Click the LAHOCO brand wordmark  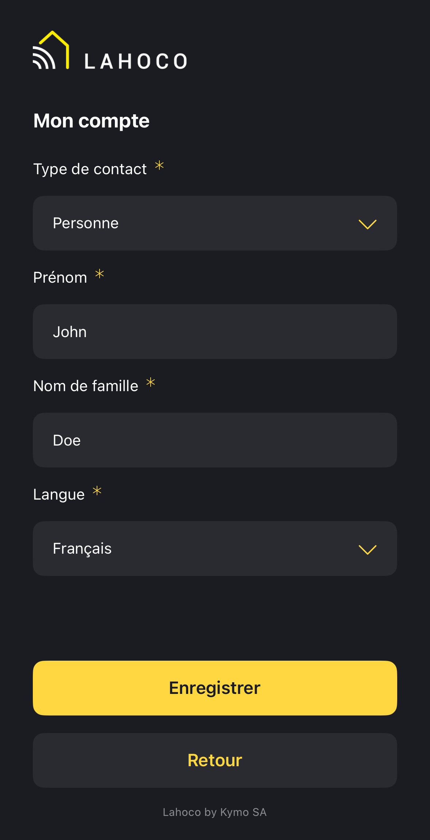click(136, 61)
